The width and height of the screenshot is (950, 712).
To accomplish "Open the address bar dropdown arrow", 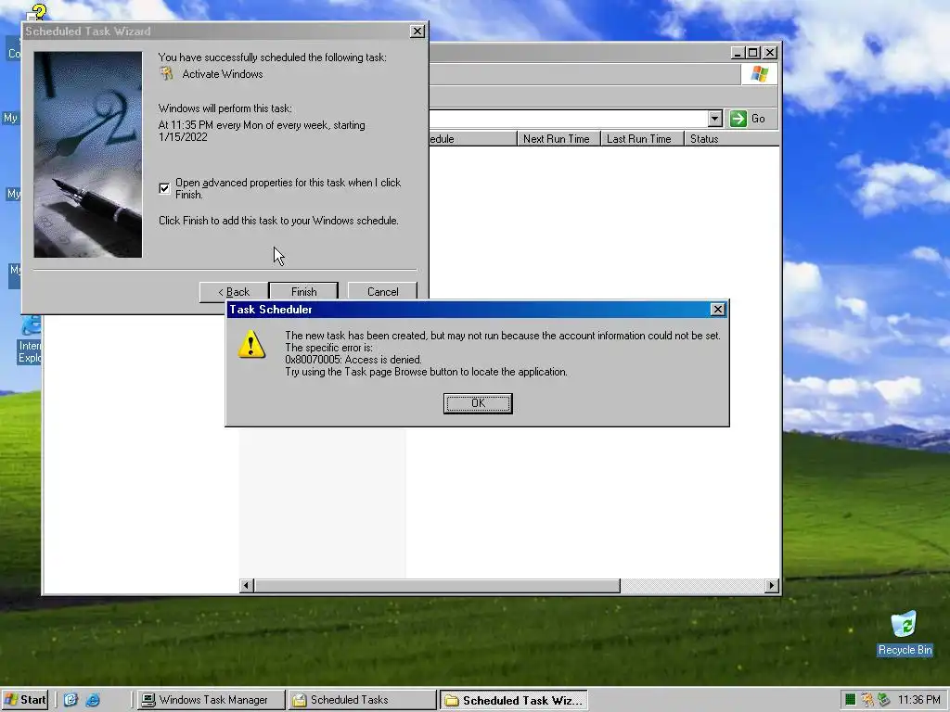I will tap(715, 119).
